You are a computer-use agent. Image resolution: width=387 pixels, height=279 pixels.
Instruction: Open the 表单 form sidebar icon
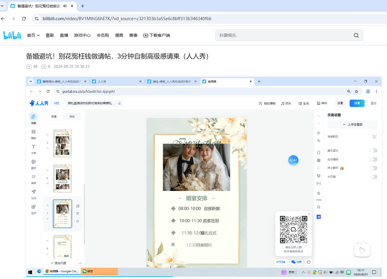click(33, 179)
